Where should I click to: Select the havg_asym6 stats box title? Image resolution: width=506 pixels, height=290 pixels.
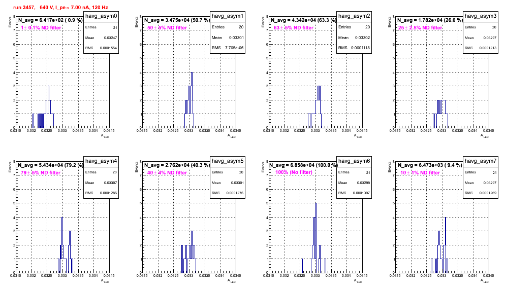pos(354,161)
